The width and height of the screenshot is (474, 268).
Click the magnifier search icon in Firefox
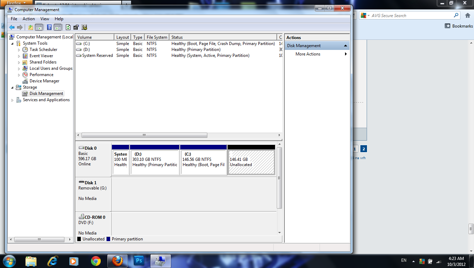pyautogui.click(x=456, y=15)
